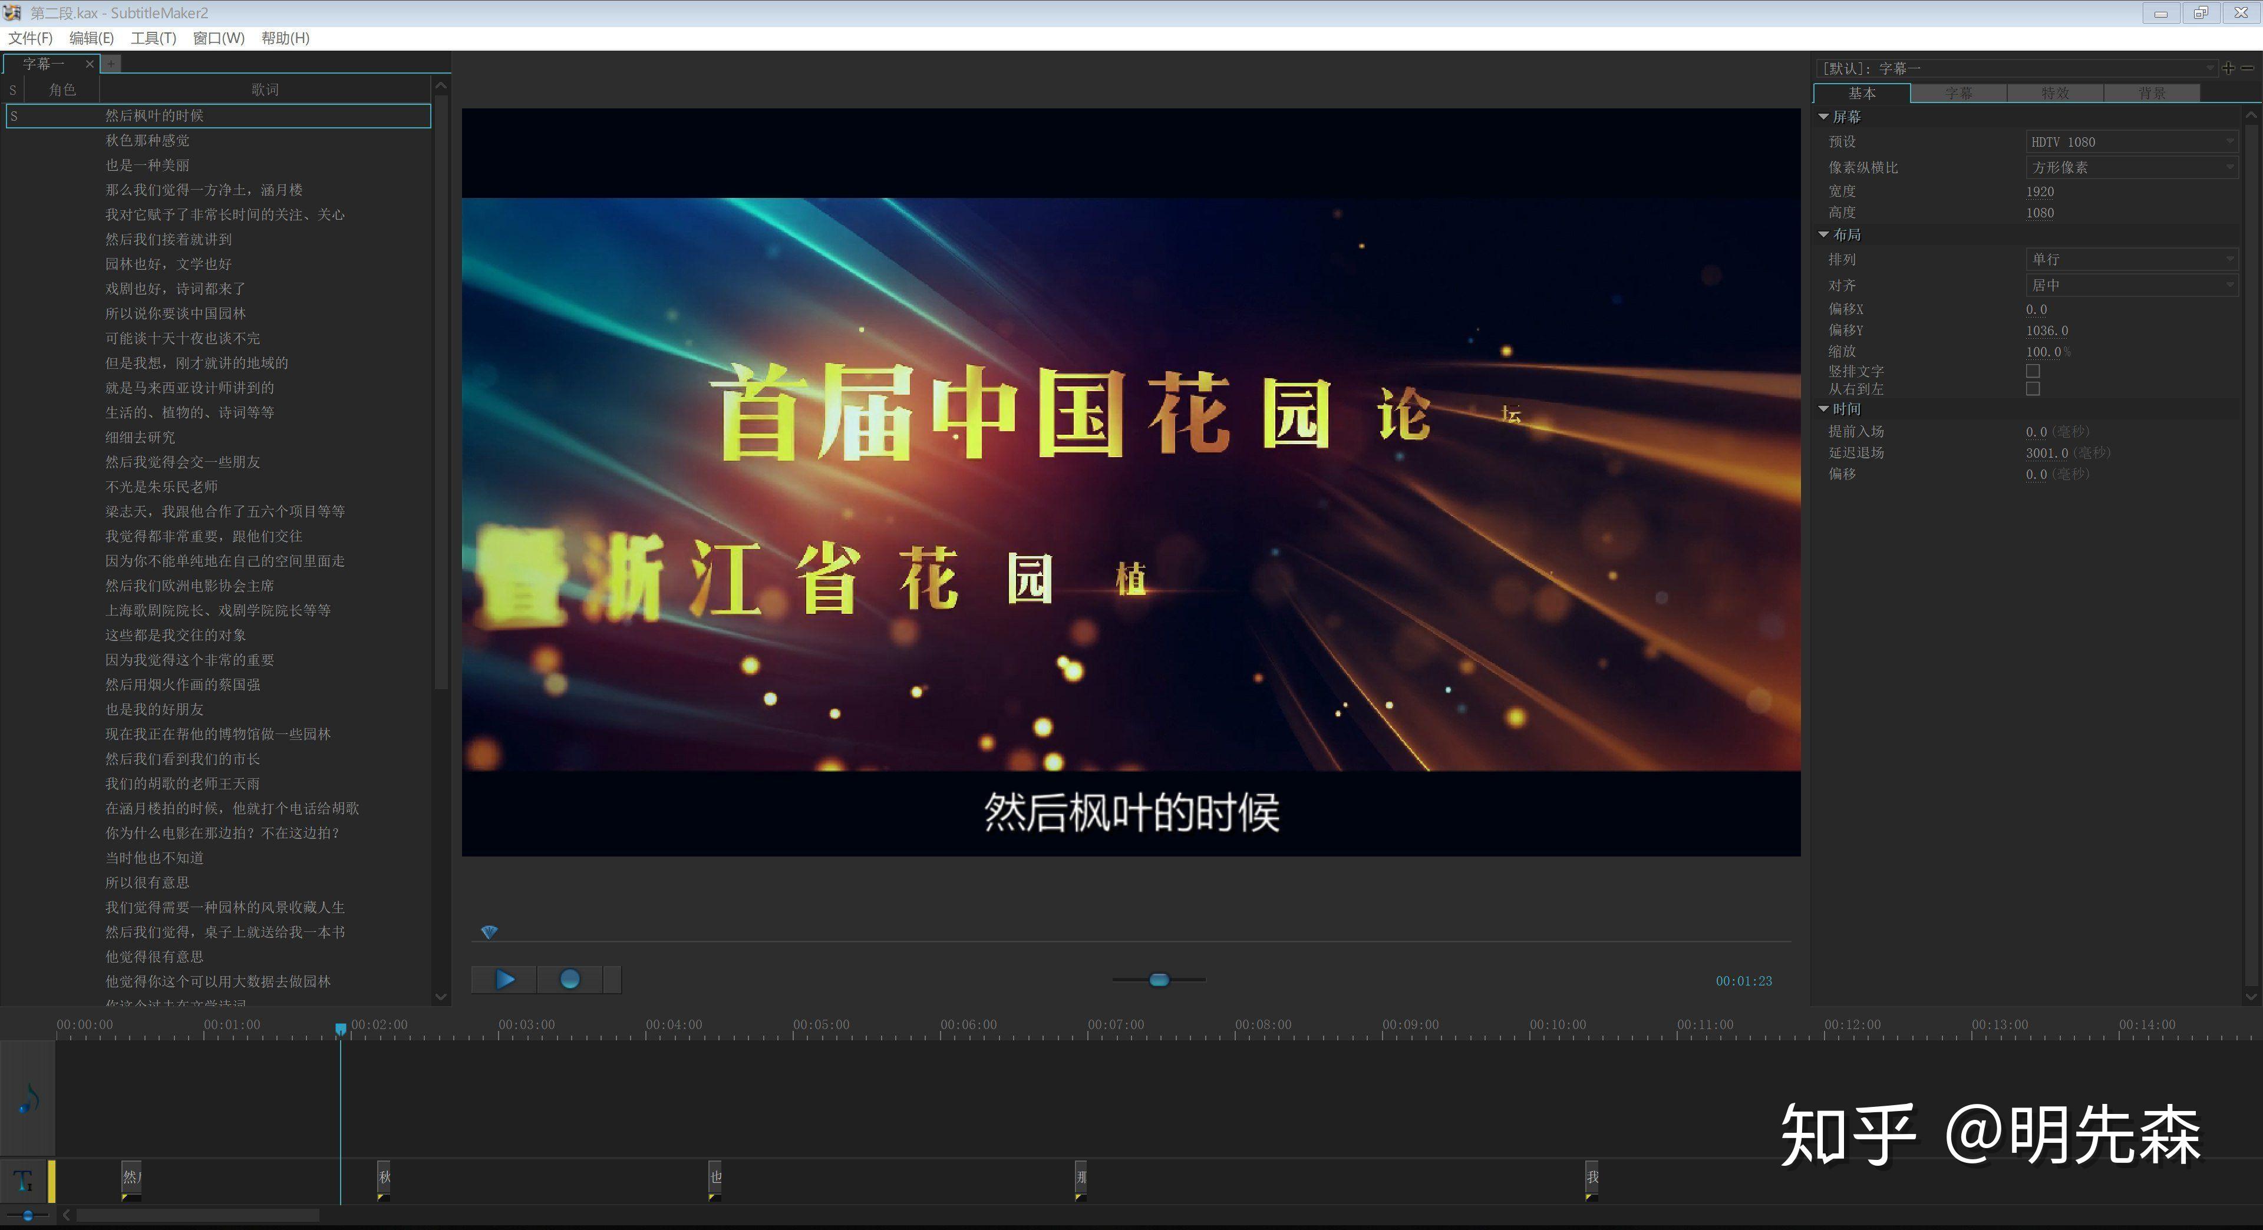Image resolution: width=2263 pixels, height=1230 pixels.
Task: Click the round record button next to play
Action: tap(570, 980)
